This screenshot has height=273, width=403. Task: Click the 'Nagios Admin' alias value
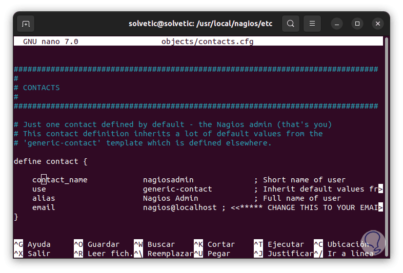[x=171, y=198]
